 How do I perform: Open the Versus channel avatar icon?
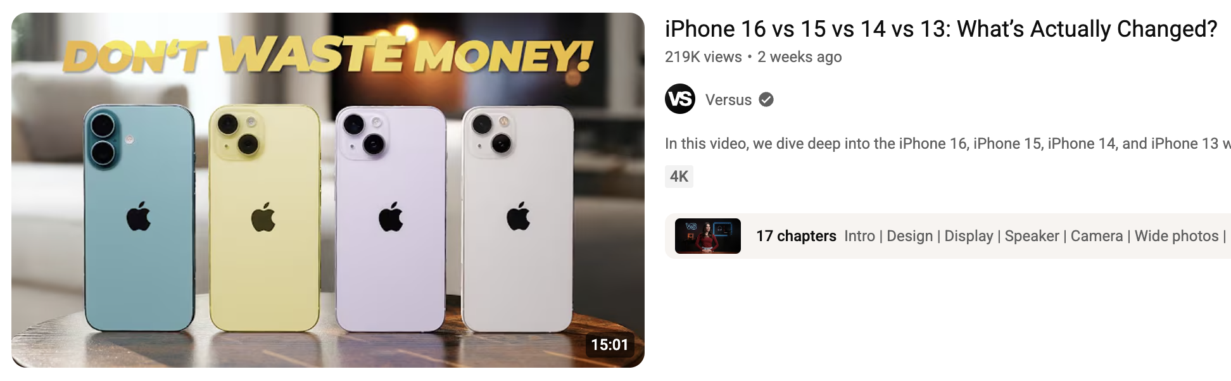coord(680,99)
